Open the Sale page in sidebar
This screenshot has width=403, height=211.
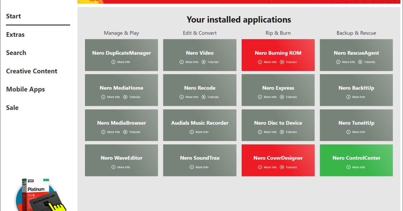[x=12, y=108]
